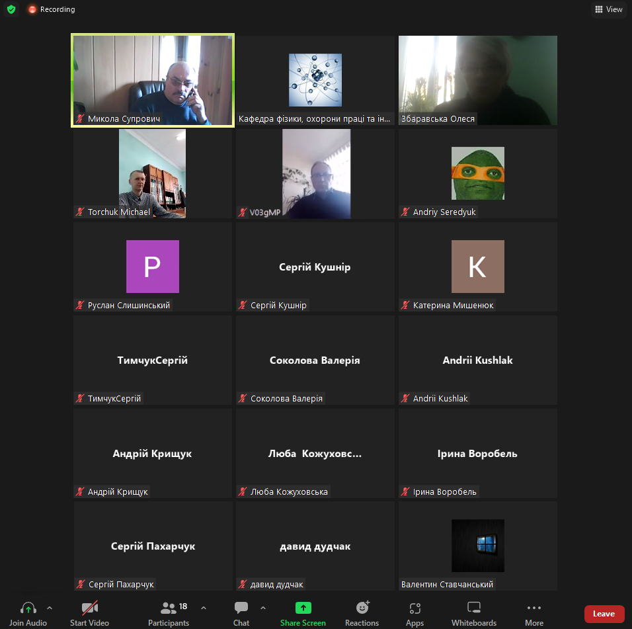
Task: Toggle Start Video camera on
Action: click(89, 608)
